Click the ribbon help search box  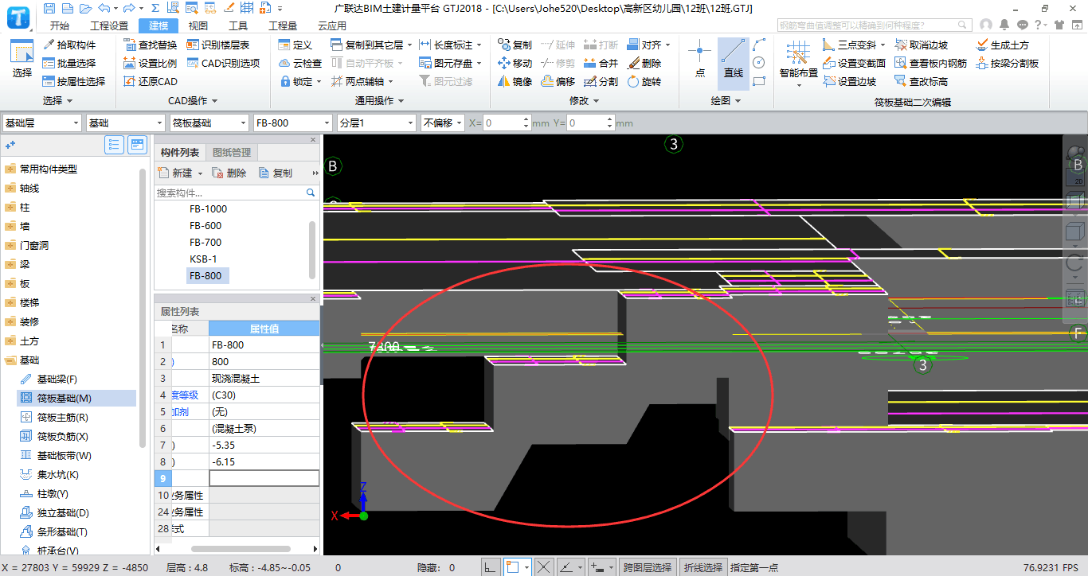(x=874, y=25)
